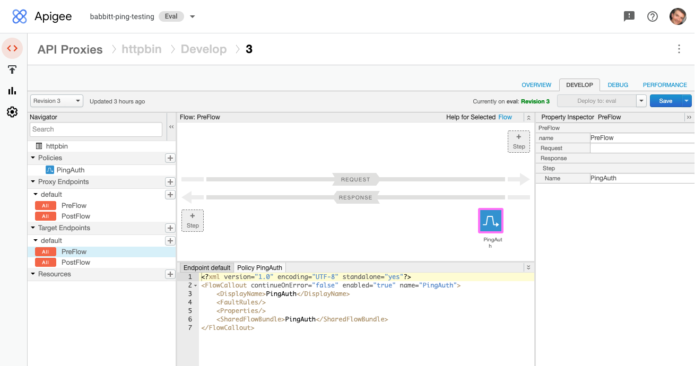Open your profile avatar menu
695x366 pixels.
[678, 16]
